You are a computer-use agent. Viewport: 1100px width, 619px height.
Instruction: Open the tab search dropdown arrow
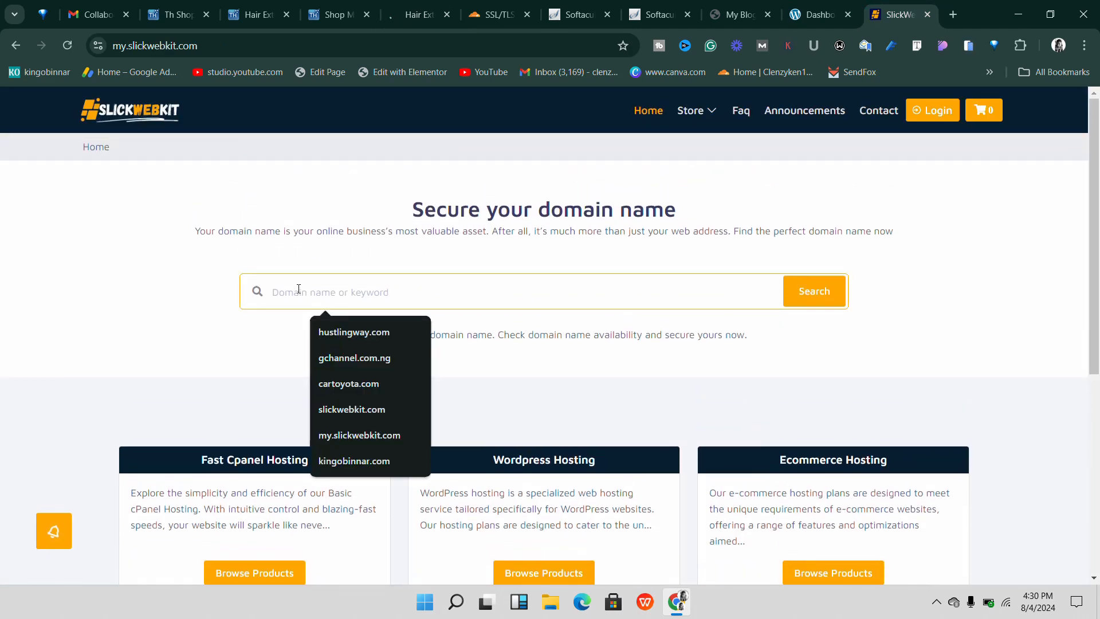pos(14,14)
